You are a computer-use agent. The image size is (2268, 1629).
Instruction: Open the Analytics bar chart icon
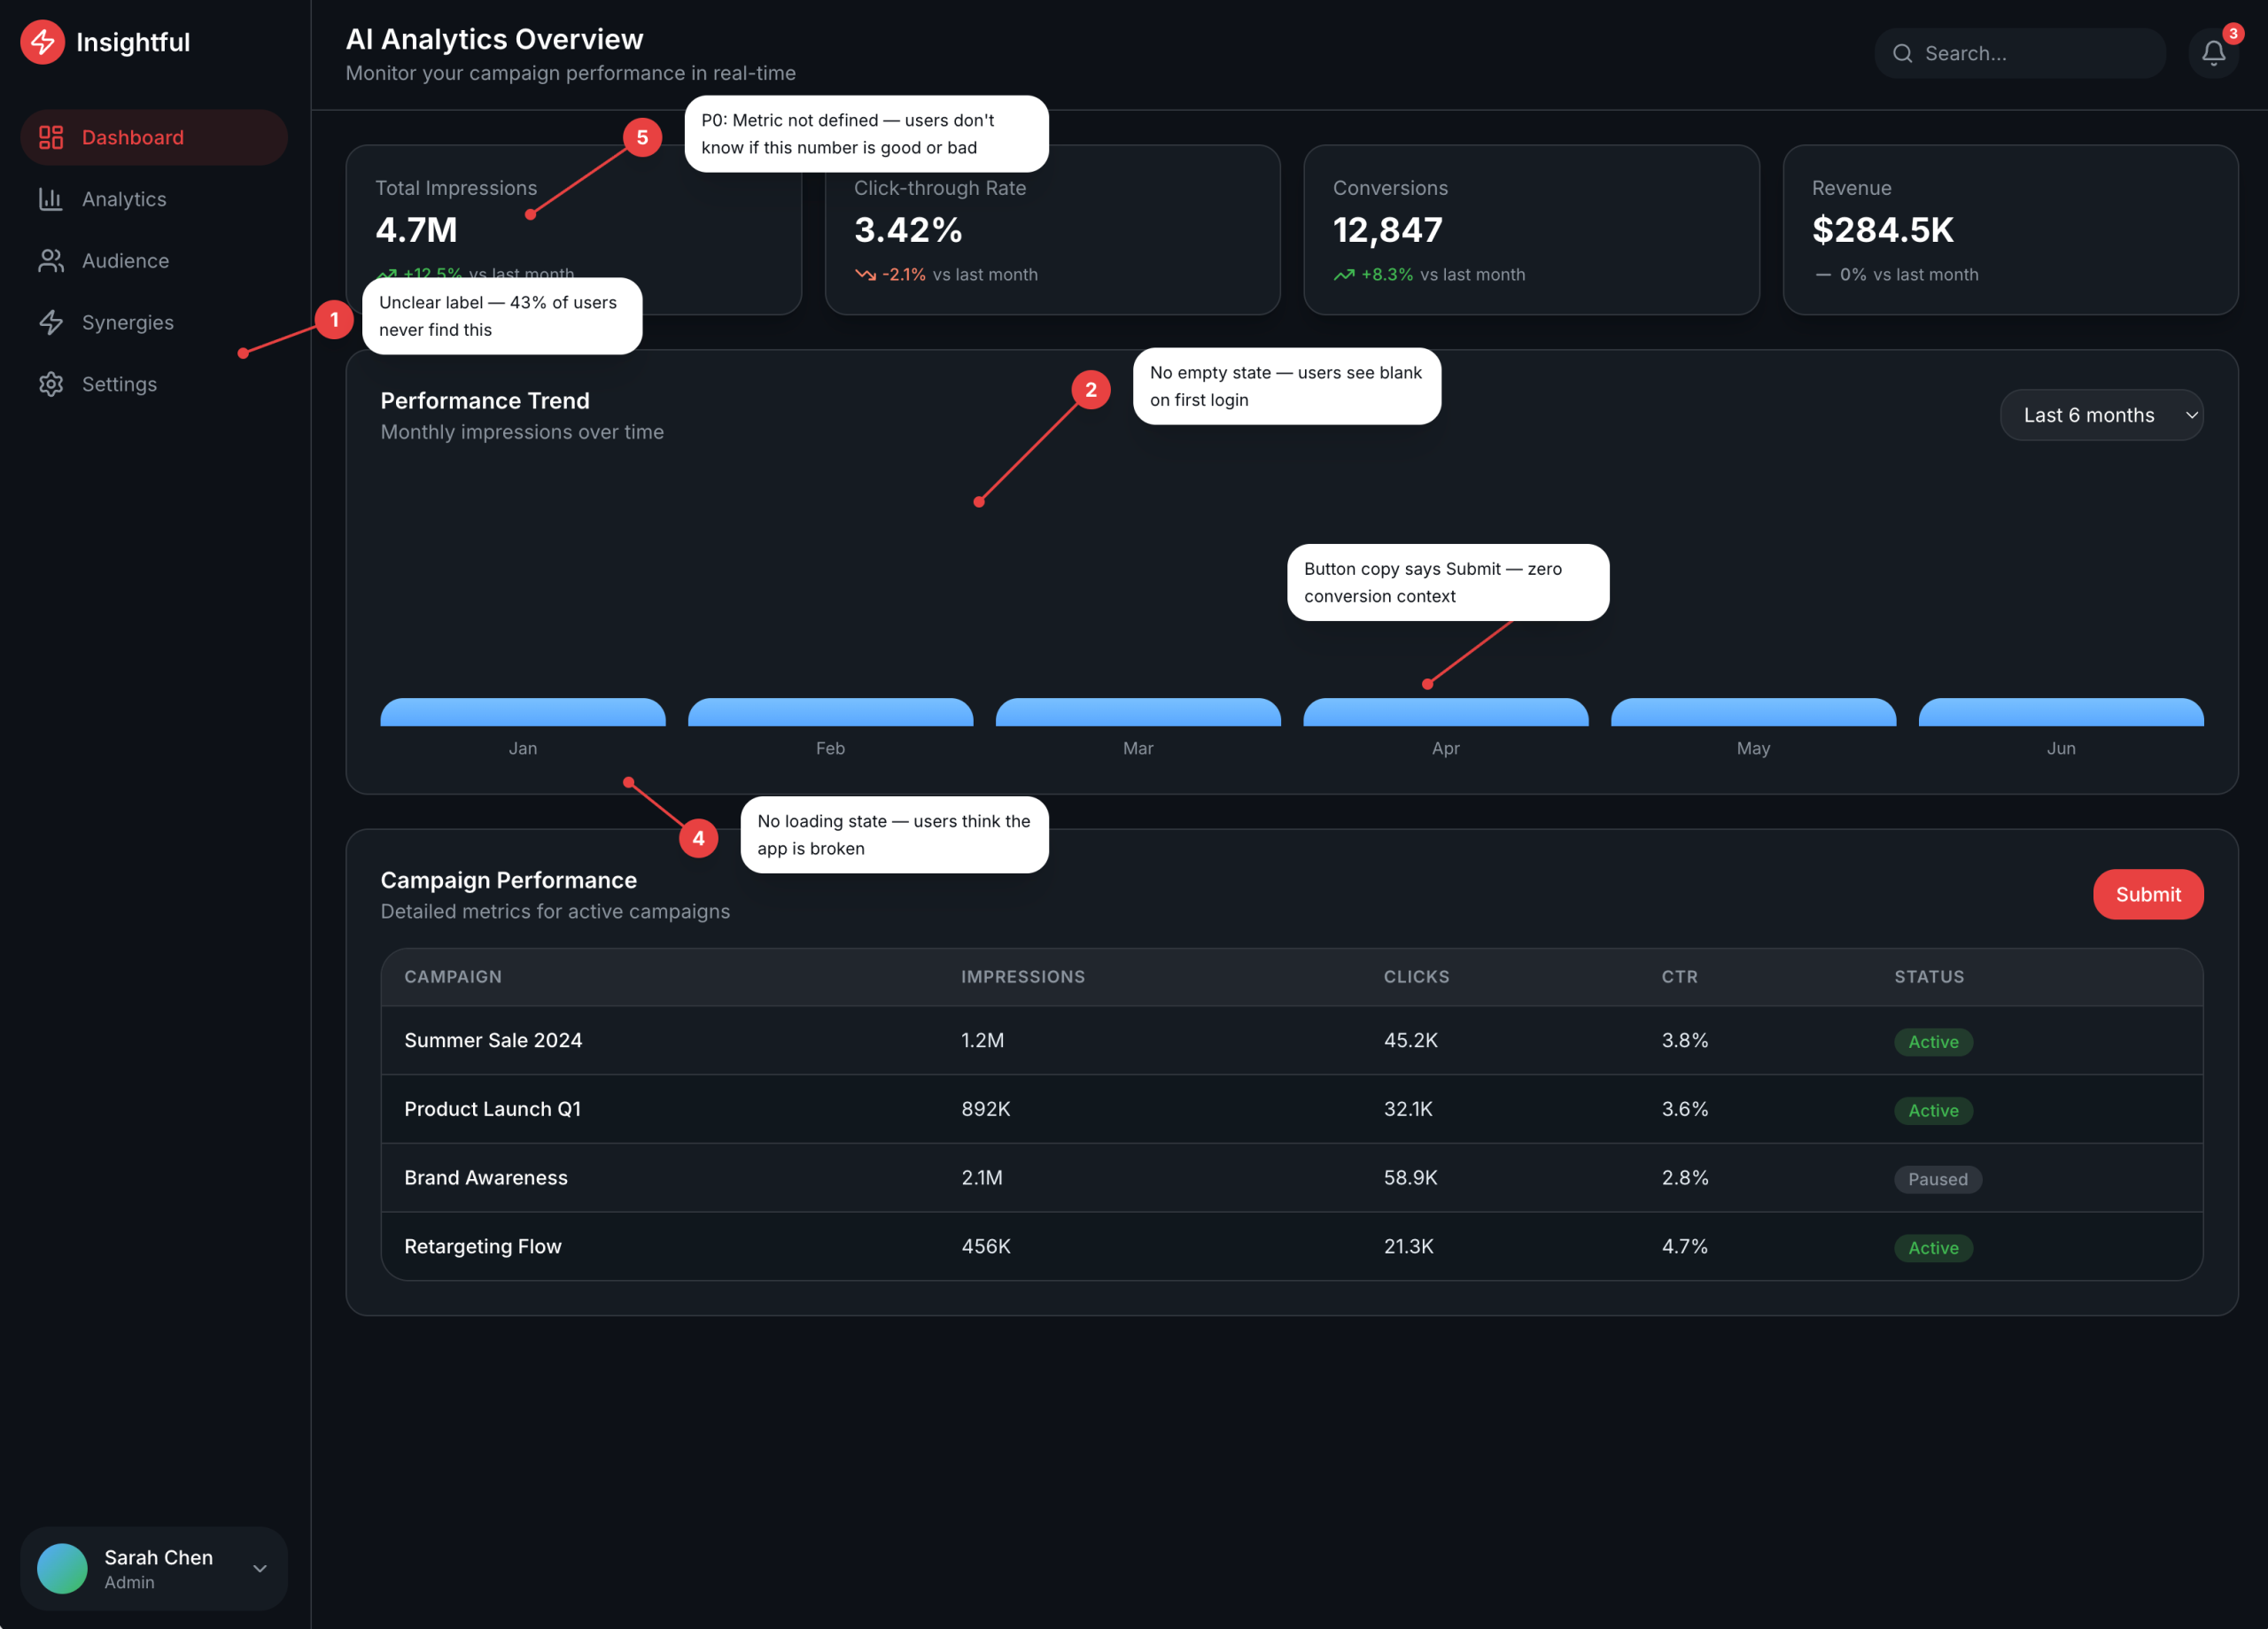[x=51, y=199]
